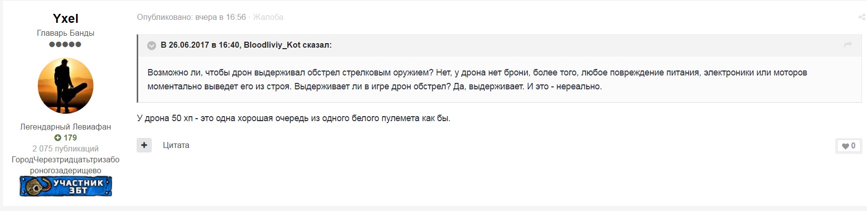The image size is (867, 211).
Task: Click Yxel's avatar picture
Action: [x=66, y=85]
